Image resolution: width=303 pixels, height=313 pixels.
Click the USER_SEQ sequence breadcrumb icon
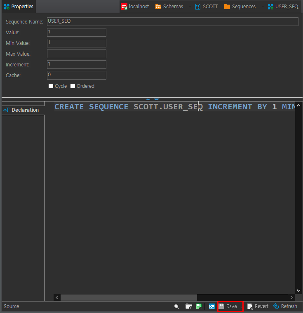(x=270, y=7)
